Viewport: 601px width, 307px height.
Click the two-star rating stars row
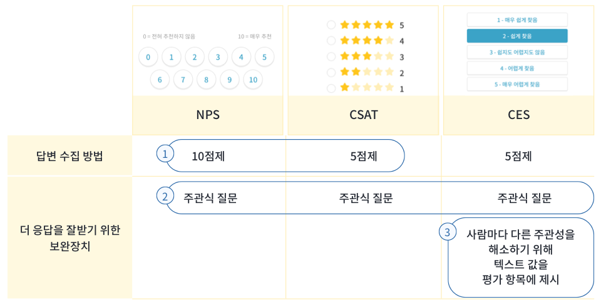367,72
